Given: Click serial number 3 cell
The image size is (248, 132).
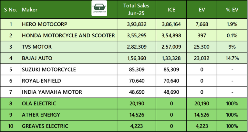Looking at the screenshot, I should [x=11, y=47].
